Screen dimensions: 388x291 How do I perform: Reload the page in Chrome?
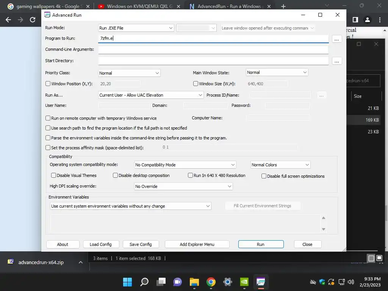[x=33, y=20]
